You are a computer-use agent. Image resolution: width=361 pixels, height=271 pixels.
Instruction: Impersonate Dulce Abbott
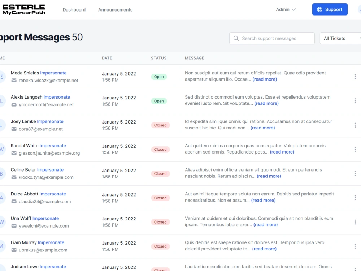[x=53, y=194]
